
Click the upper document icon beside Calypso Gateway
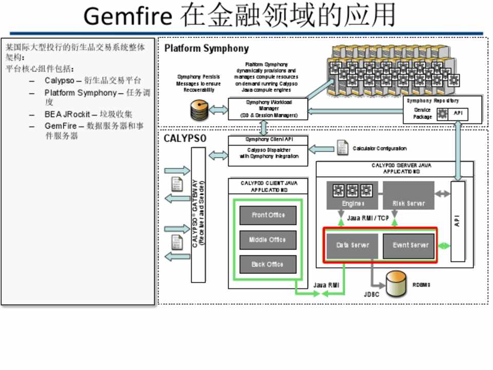pyautogui.click(x=177, y=184)
